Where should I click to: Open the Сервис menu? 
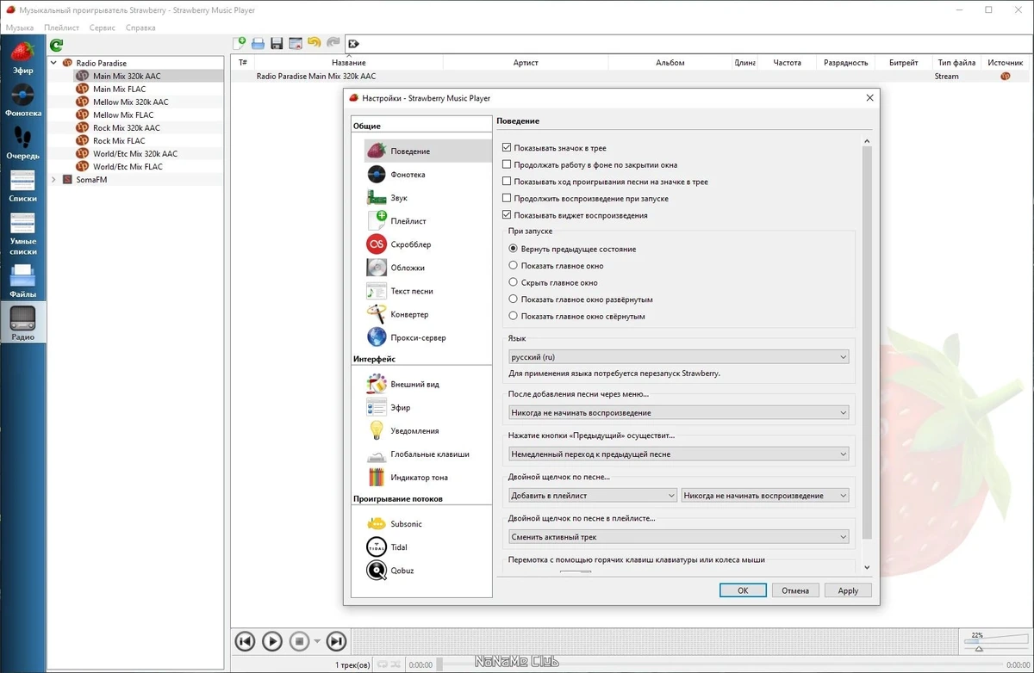(103, 28)
